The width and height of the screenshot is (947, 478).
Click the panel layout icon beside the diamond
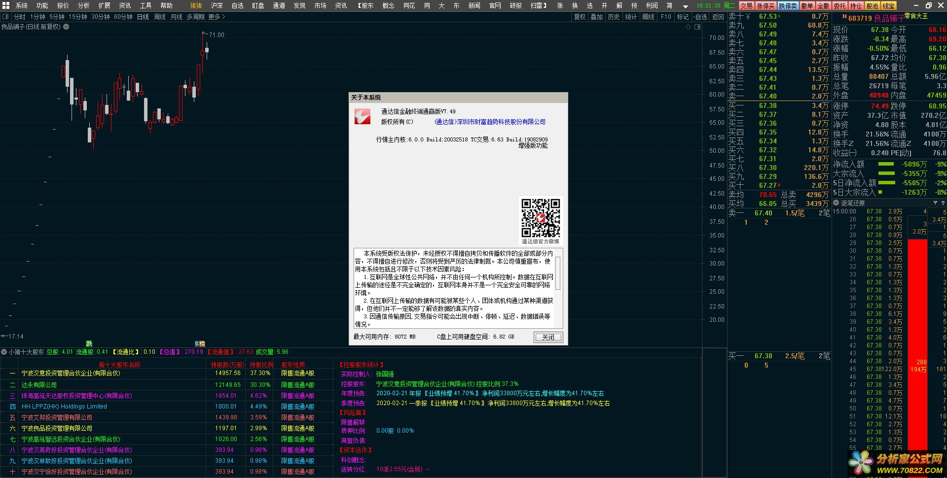(x=697, y=27)
